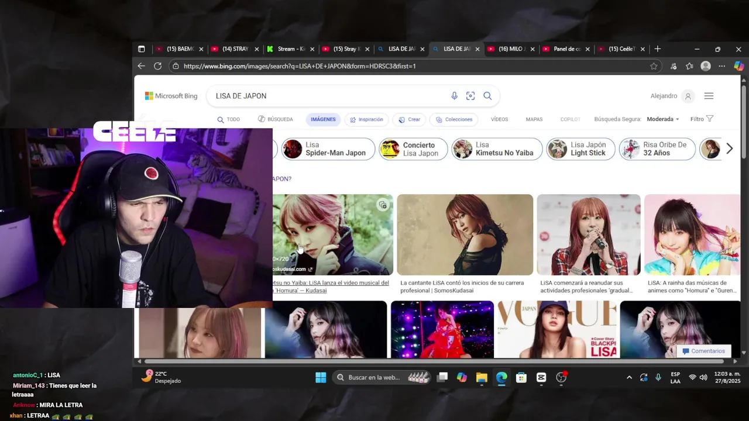Viewport: 749px width, 421px height.
Task: Open the red stage concert image thumbnail
Action: 442,329
